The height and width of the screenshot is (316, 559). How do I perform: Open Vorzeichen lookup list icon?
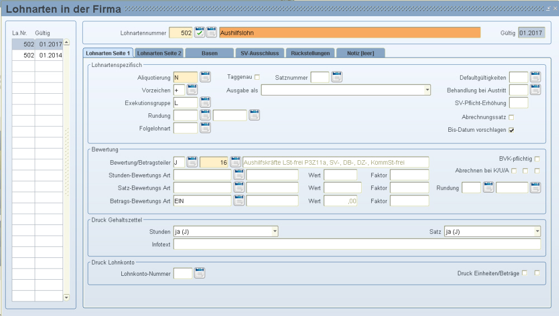click(x=192, y=90)
